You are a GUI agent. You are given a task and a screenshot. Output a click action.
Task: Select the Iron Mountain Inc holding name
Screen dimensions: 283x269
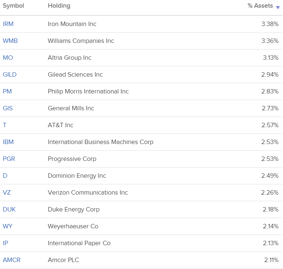[72, 24]
